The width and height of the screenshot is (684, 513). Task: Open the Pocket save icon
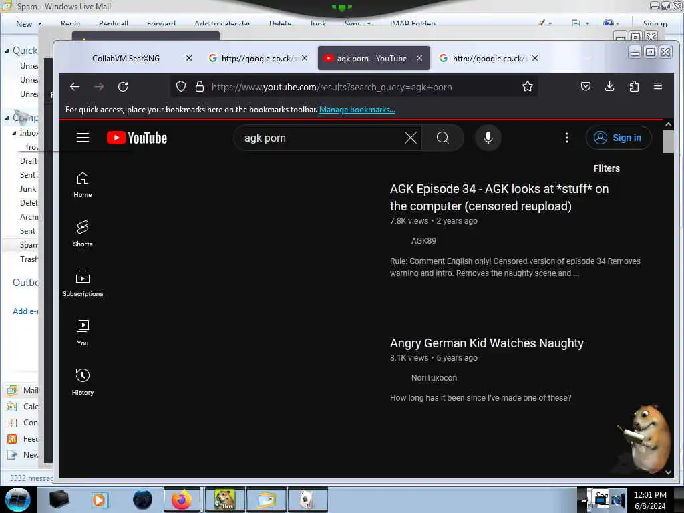585,86
